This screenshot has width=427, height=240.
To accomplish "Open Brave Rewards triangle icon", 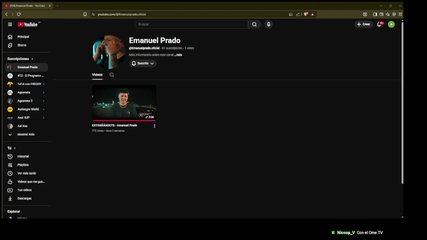I will tap(312, 14).
